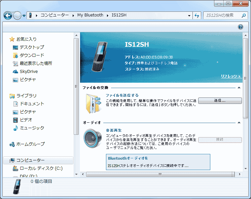This screenshot has width=251, height=199.
Task: Click the ホームグループ network icon
Action: (x=12, y=144)
